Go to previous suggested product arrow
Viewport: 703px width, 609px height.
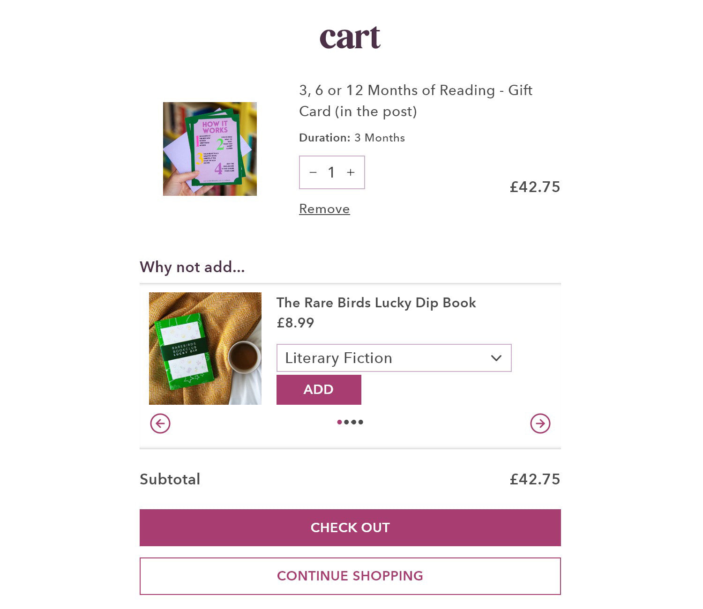160,423
